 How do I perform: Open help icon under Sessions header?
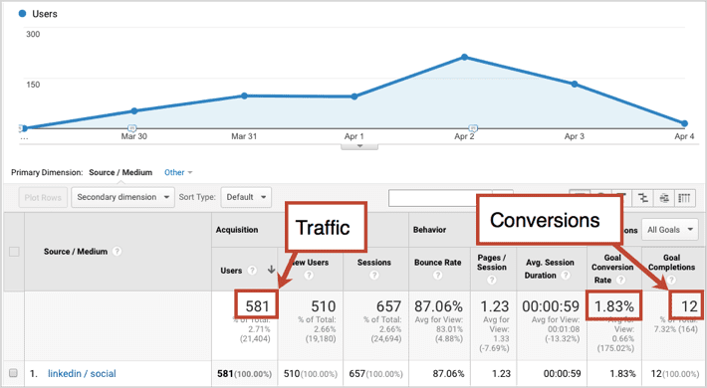(374, 275)
